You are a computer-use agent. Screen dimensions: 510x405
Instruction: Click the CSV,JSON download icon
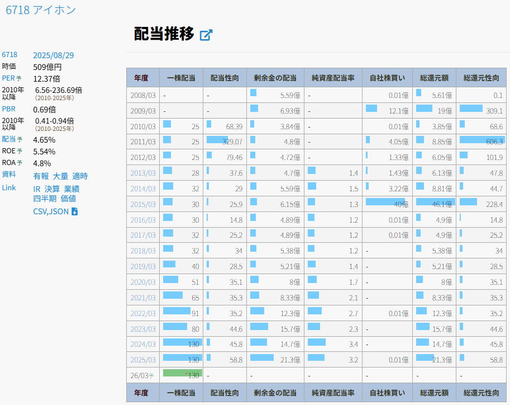pos(74,211)
